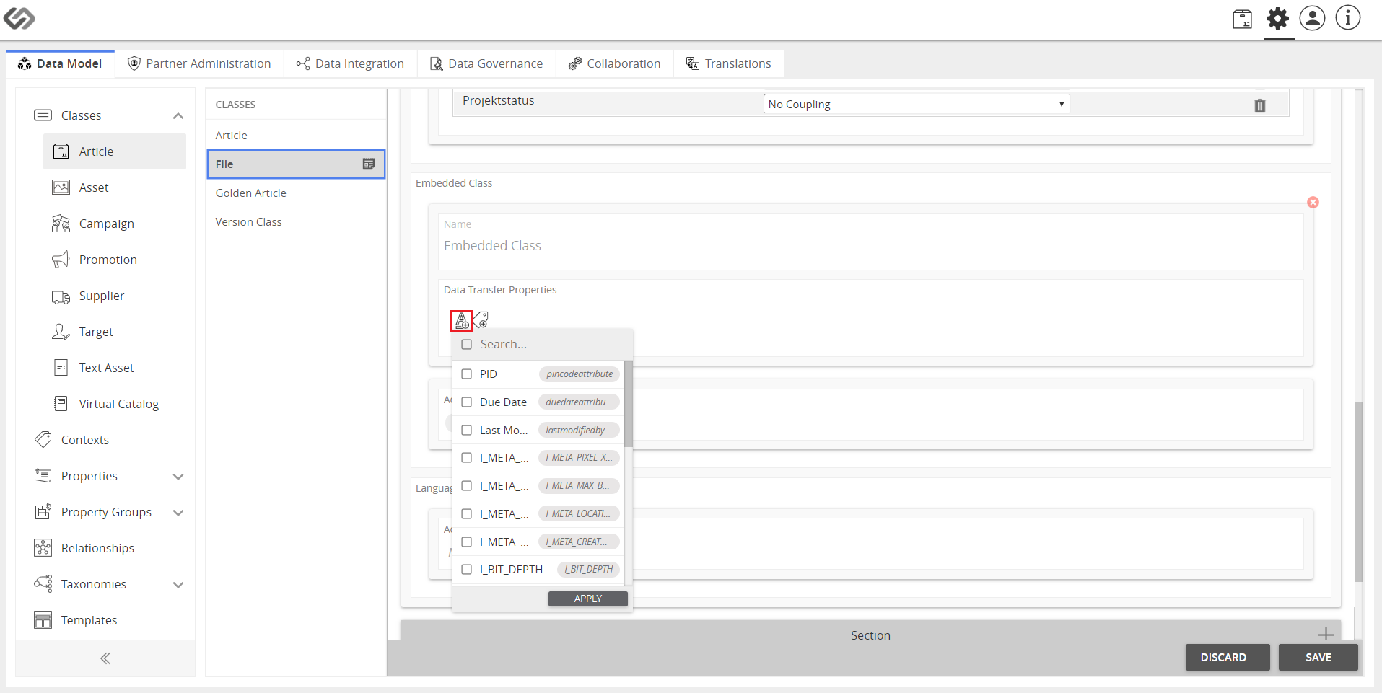Open the Collaboration tab
1382x693 pixels.
(615, 63)
